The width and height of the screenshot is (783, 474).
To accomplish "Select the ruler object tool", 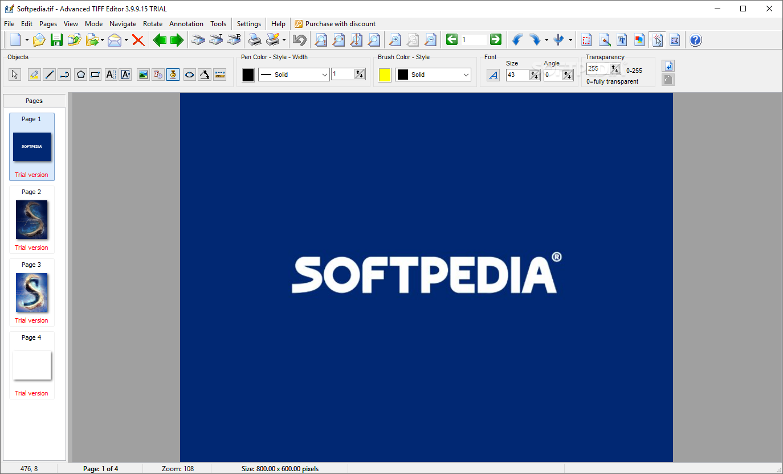I will pyautogui.click(x=220, y=75).
